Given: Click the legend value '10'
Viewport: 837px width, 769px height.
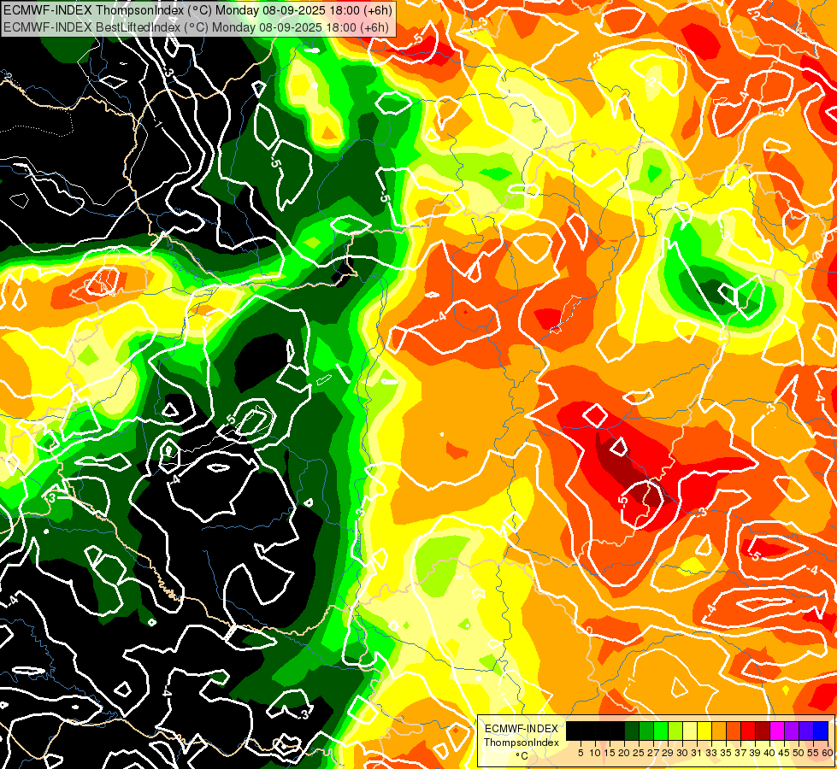Looking at the screenshot, I should click(x=595, y=753).
